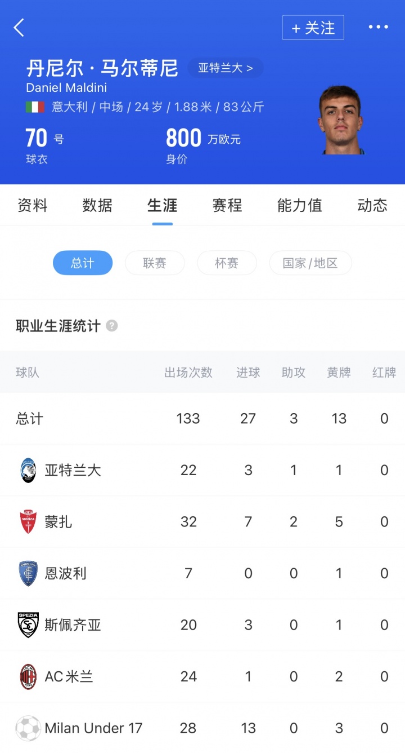Open the three-dot more options menu
Image resolution: width=405 pixels, height=753 pixels.
(378, 27)
